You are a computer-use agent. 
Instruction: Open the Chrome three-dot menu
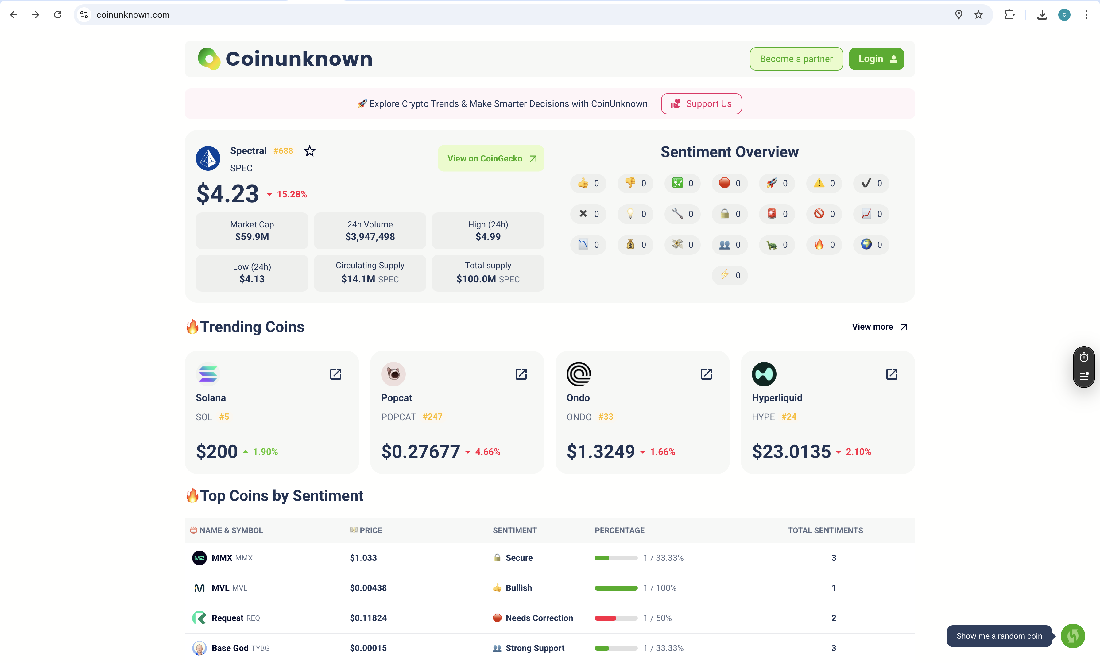pyautogui.click(x=1086, y=15)
